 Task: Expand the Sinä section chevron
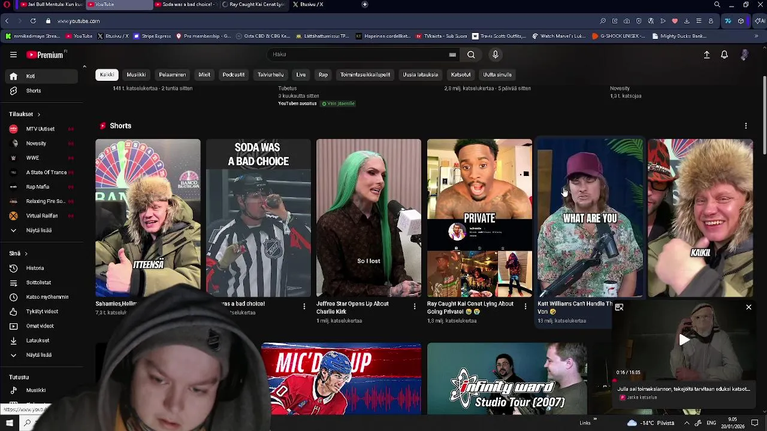click(x=26, y=253)
